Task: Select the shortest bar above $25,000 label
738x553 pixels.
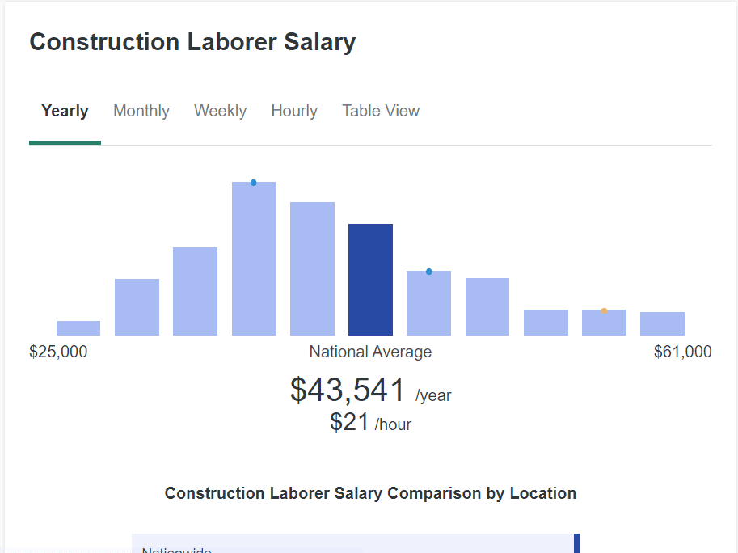Action: pyautogui.click(x=78, y=328)
